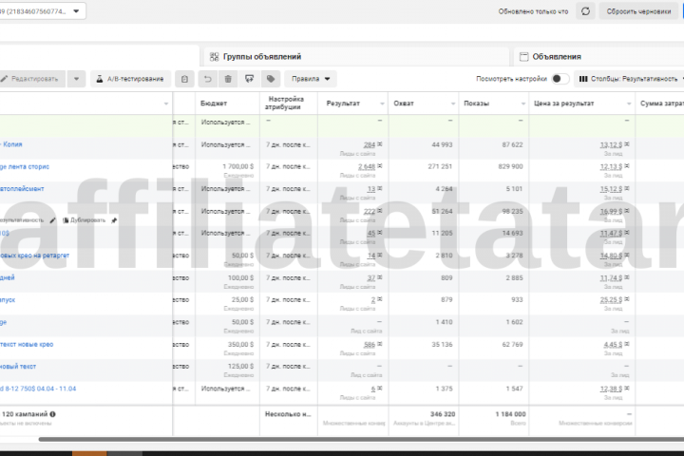Open Столбцы: Результативность dropdown
This screenshot has width=684, height=456.
629,79
